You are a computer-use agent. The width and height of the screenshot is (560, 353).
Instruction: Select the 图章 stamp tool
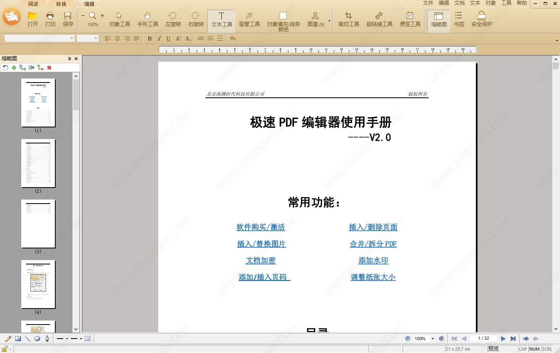click(316, 19)
